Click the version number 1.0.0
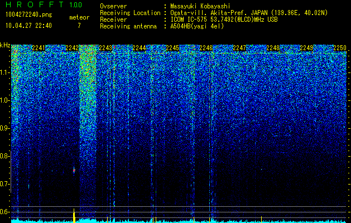The image size is (351, 223). [76, 4]
